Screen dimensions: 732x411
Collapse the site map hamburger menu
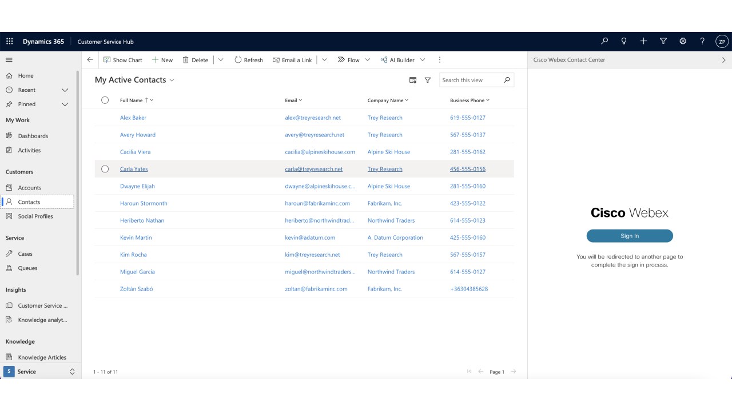(9, 60)
